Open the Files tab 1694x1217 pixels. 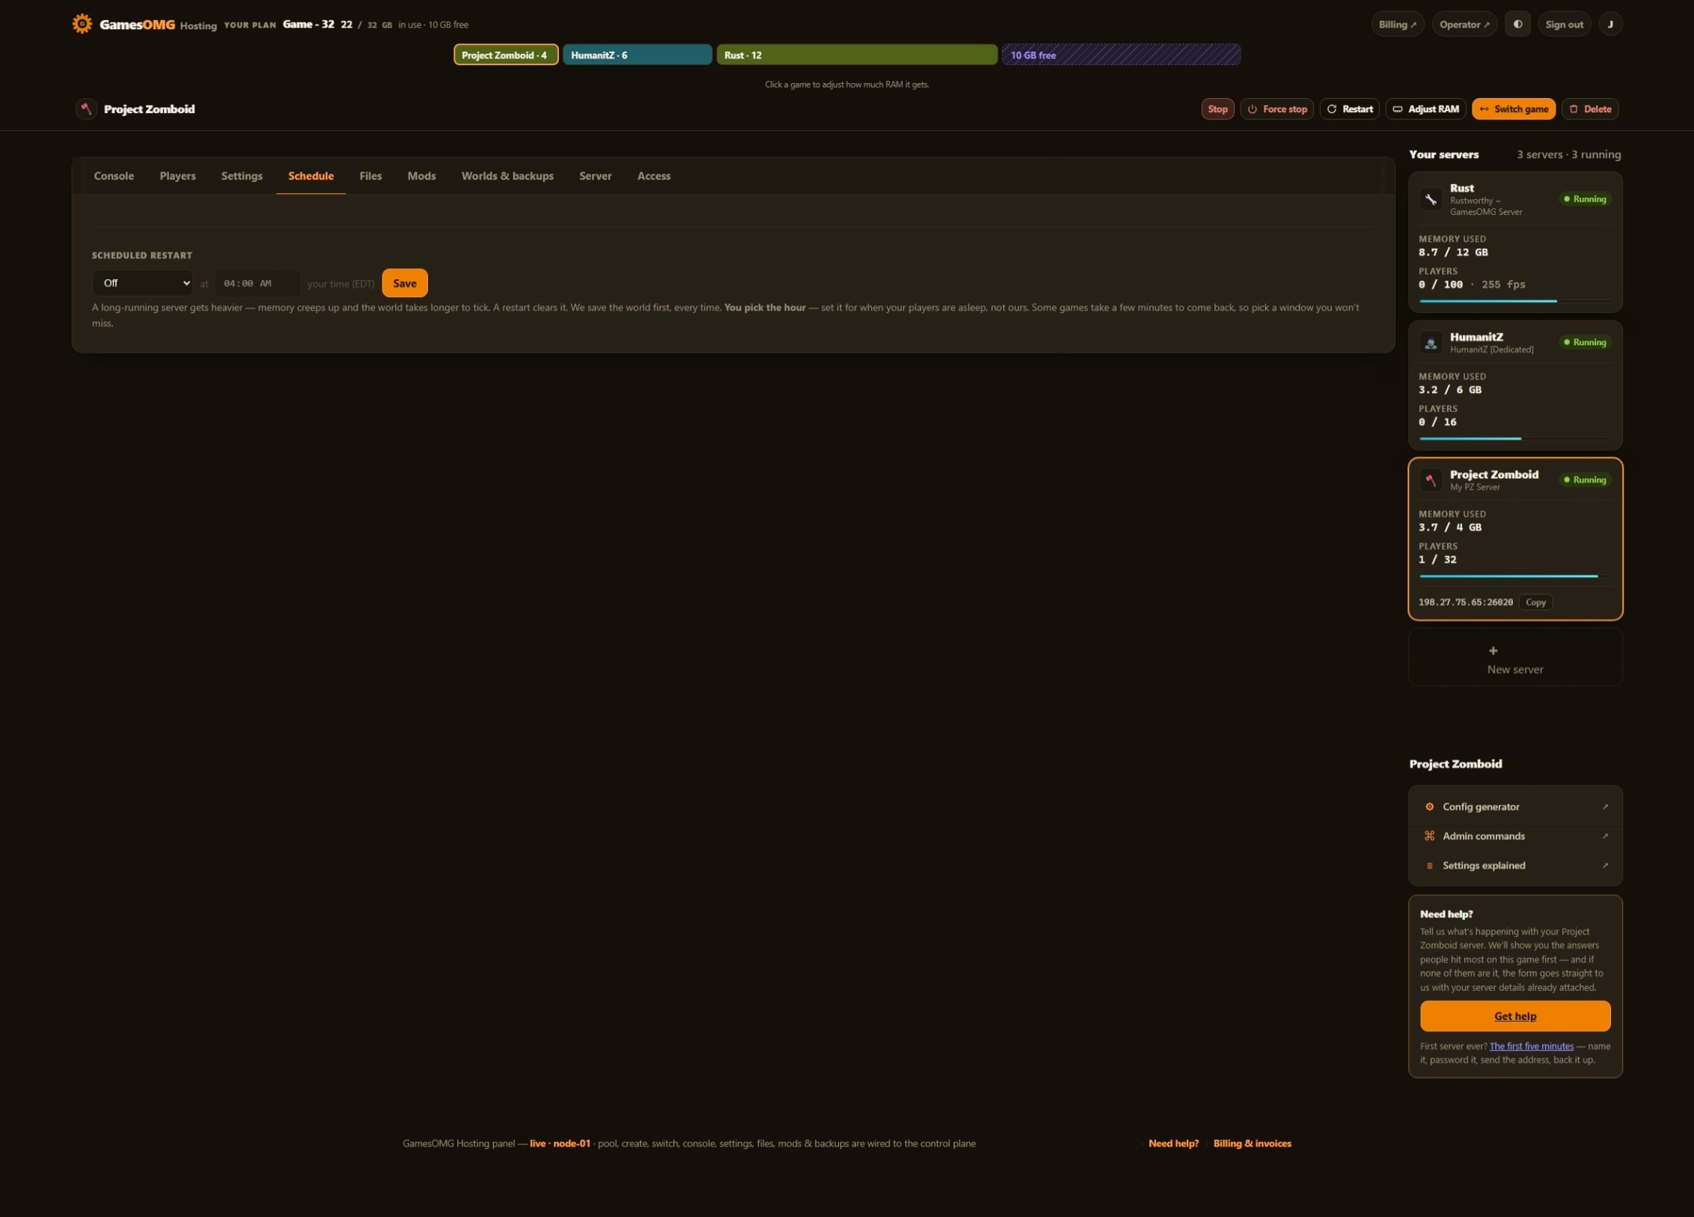(370, 176)
